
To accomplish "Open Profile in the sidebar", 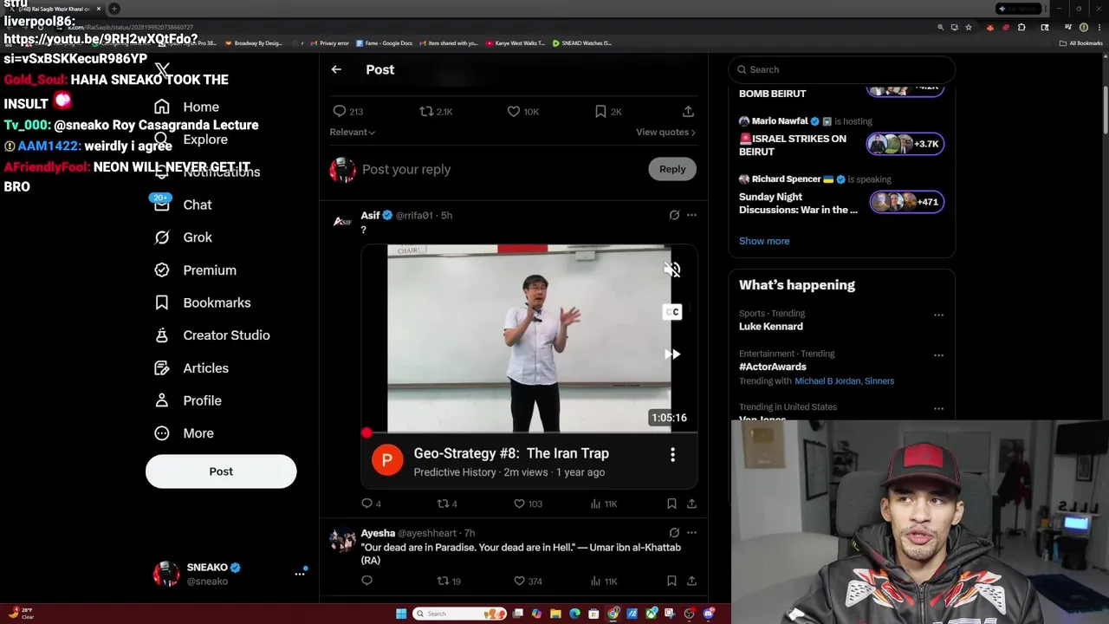I will 187,400.
